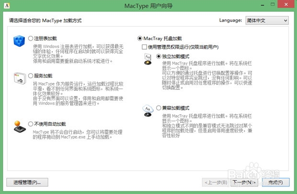
Task: Close the MacType 用户向导 window
Action: pos(286,4)
